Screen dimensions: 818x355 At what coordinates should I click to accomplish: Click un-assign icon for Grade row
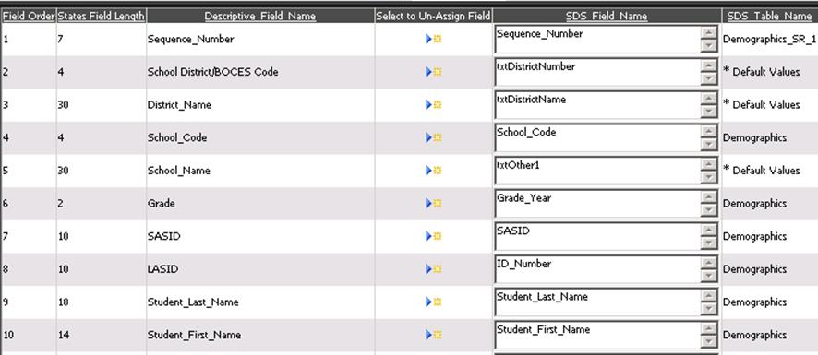click(434, 203)
